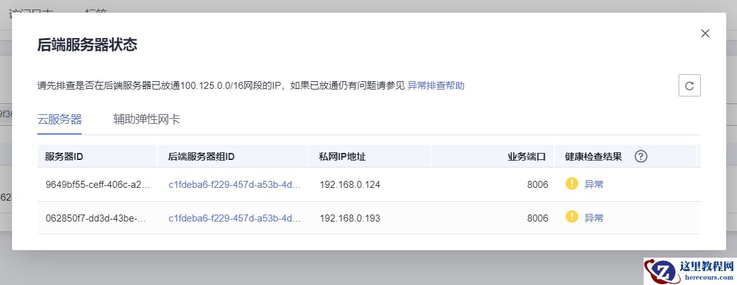Open the 辅助弹性网卡 tab
Viewport: 737px width, 285px height.
click(147, 119)
